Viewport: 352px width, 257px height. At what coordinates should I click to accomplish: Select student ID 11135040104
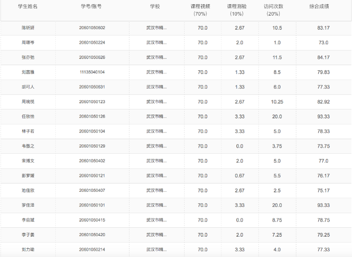click(92, 72)
